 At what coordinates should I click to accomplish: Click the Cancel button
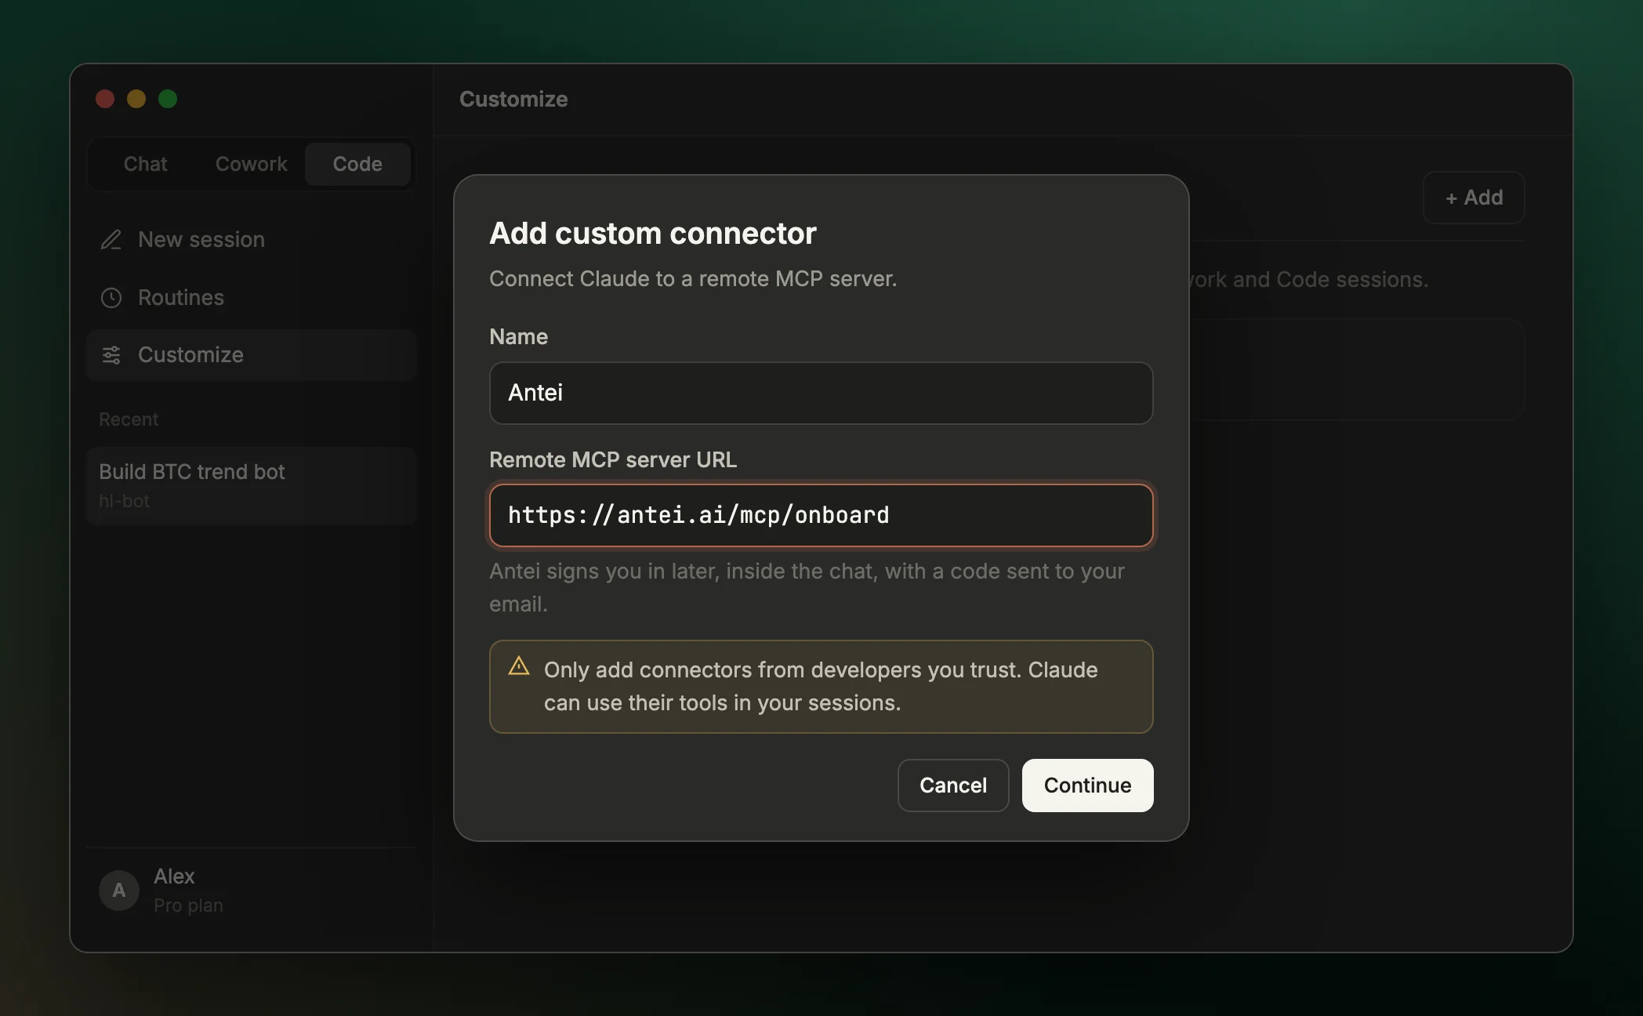(x=953, y=786)
